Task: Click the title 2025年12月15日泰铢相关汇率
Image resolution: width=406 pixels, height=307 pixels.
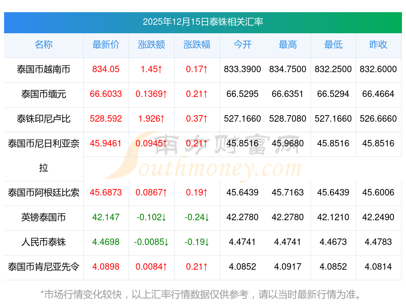Action: [x=203, y=22]
